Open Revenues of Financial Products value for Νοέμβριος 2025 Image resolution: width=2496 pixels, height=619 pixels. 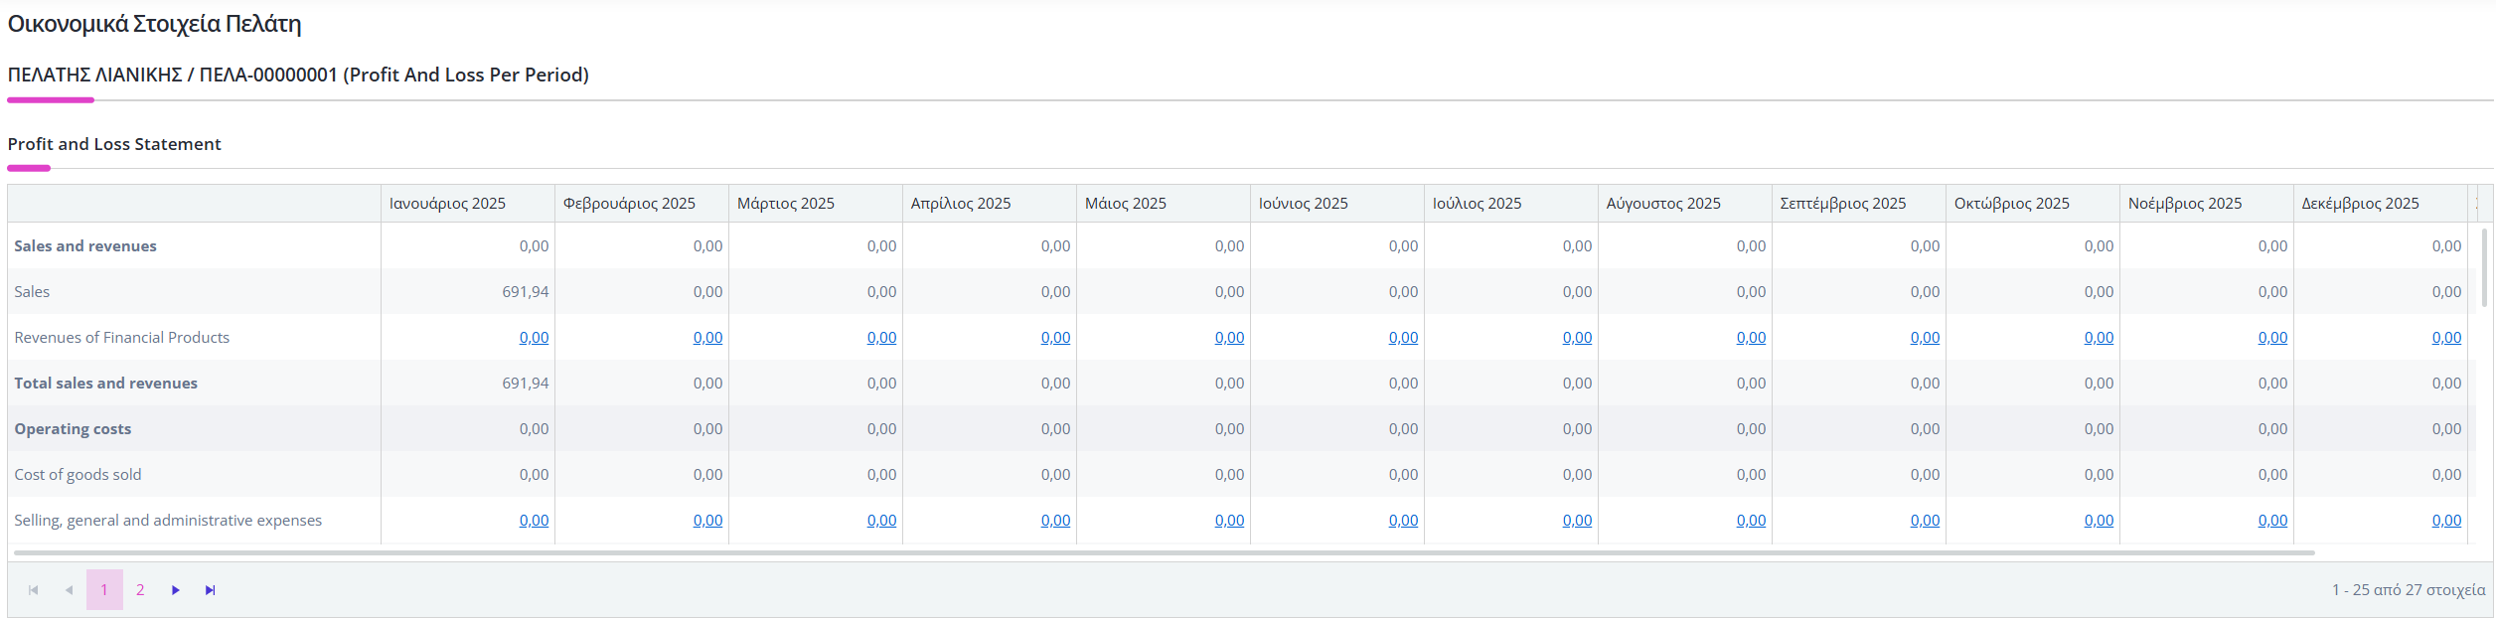pos(2272,338)
